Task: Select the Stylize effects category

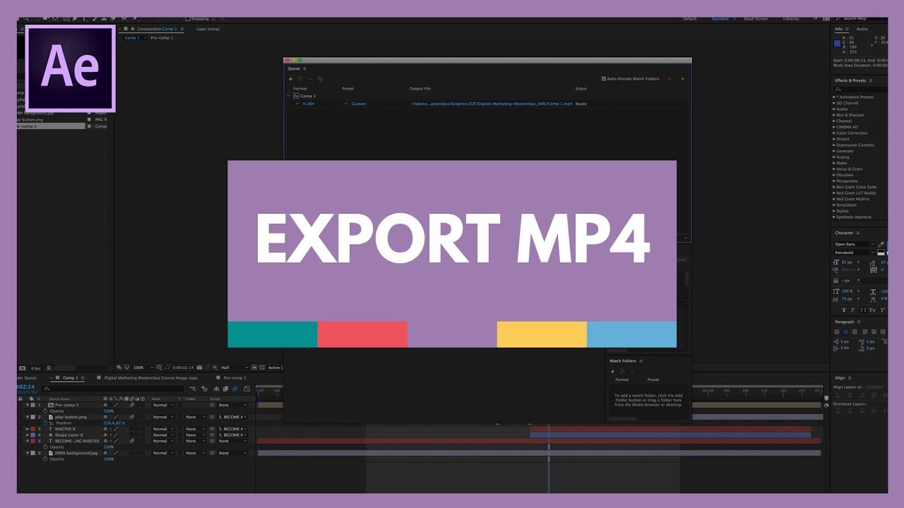Action: (842, 211)
